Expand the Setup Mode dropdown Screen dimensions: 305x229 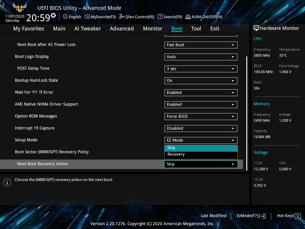pyautogui.click(x=201, y=140)
